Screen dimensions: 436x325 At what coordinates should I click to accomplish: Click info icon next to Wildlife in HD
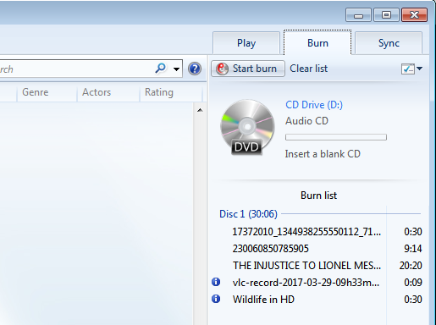[x=216, y=299]
